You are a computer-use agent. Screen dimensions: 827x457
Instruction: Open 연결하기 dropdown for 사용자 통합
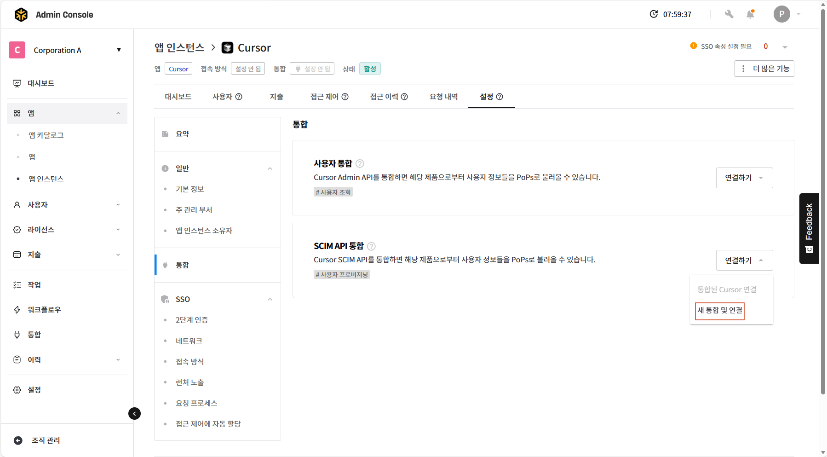[744, 178]
